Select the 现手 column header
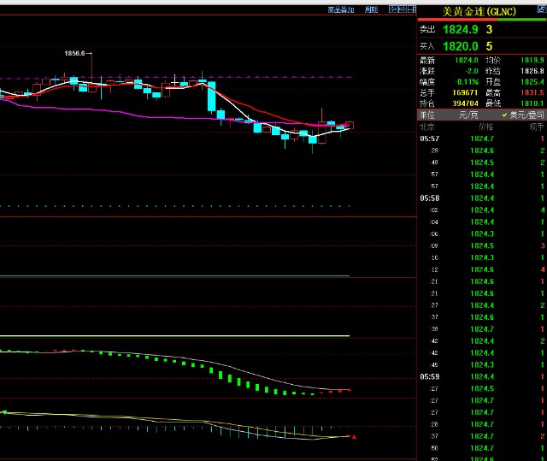This screenshot has width=547, height=461. click(536, 126)
